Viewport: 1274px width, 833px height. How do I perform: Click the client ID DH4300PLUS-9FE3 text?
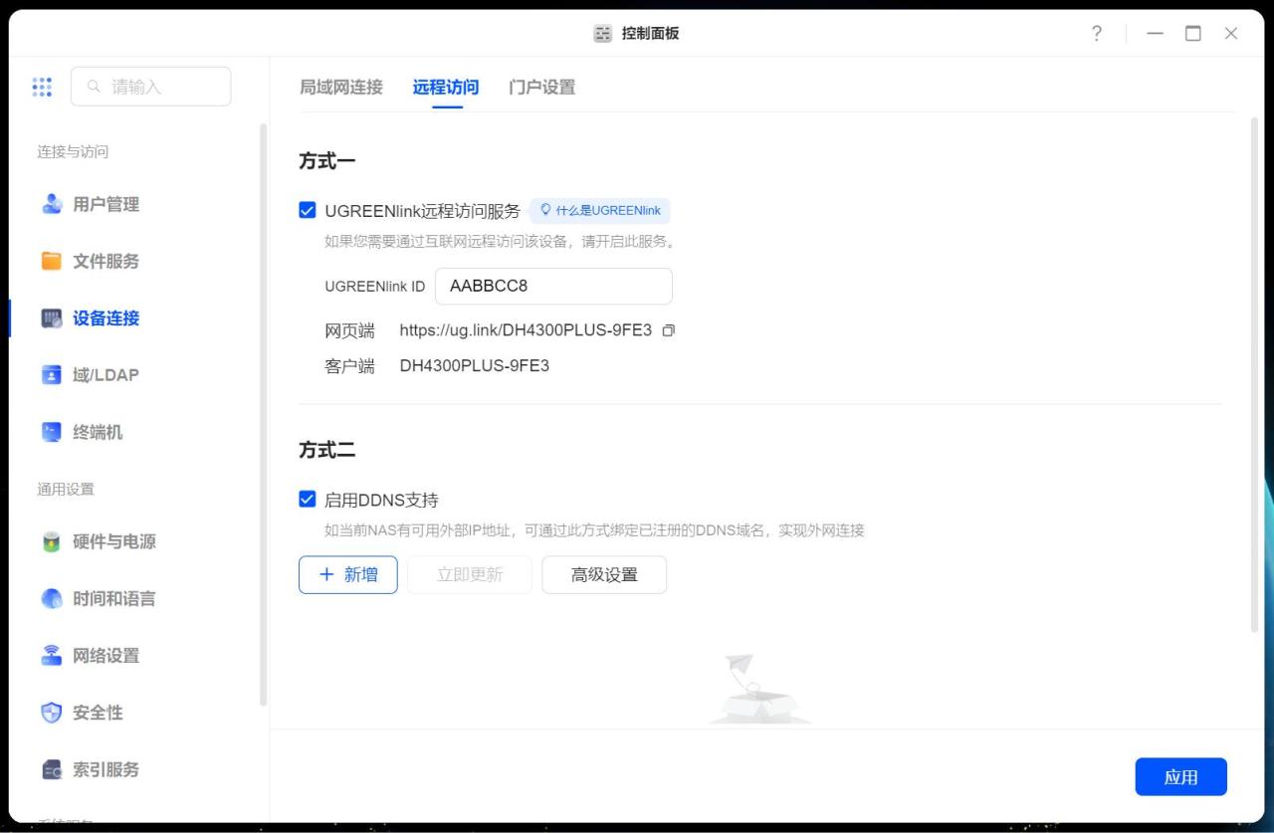475,365
